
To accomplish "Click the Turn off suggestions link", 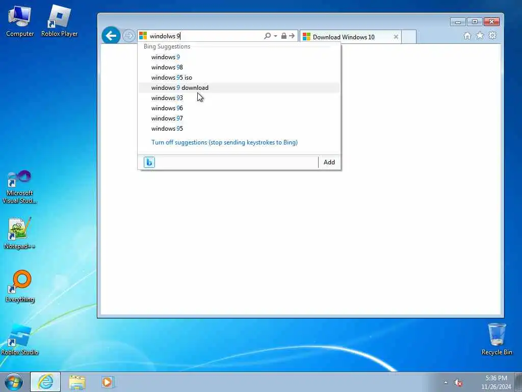I will click(x=224, y=142).
